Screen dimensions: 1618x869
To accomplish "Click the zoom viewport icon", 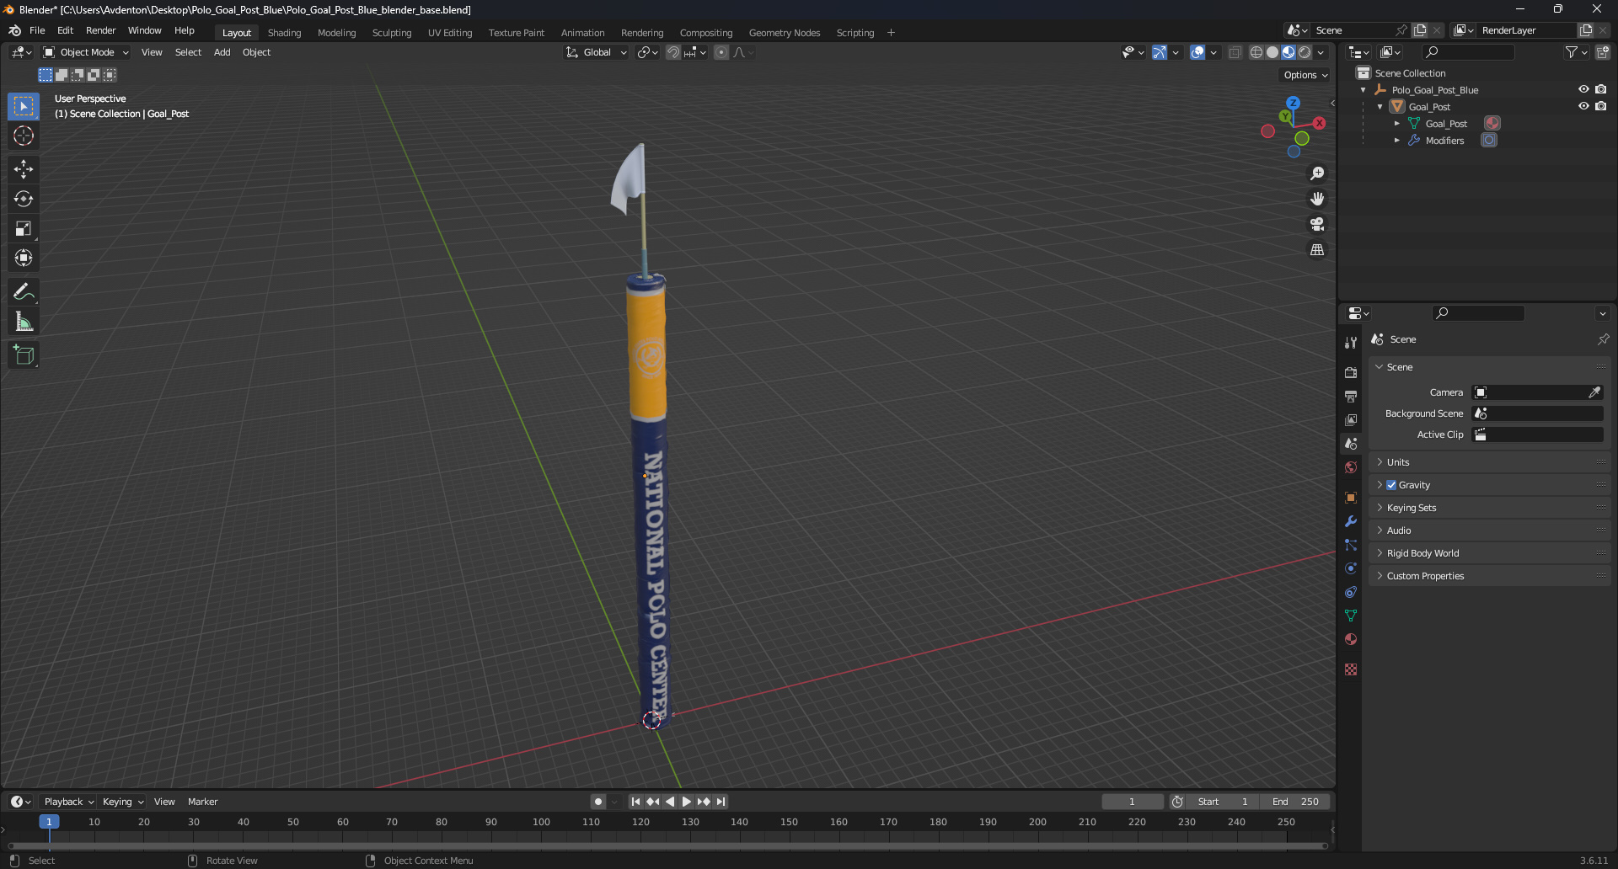I will click(1317, 173).
